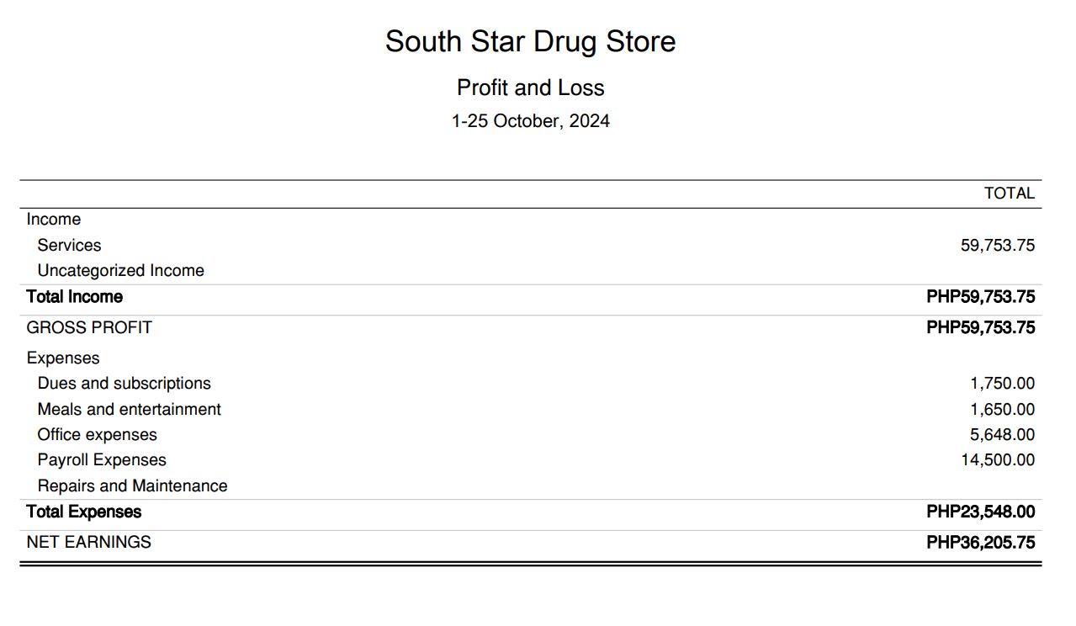Select the Office expenses row
This screenshot has width=1076, height=626.
[97, 435]
